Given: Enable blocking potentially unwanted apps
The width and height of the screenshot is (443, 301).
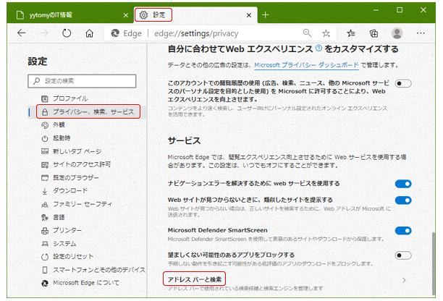Looking at the screenshot, I should pyautogui.click(x=403, y=255).
